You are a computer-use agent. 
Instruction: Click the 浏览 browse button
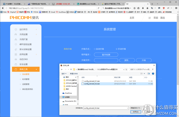point(127,60)
